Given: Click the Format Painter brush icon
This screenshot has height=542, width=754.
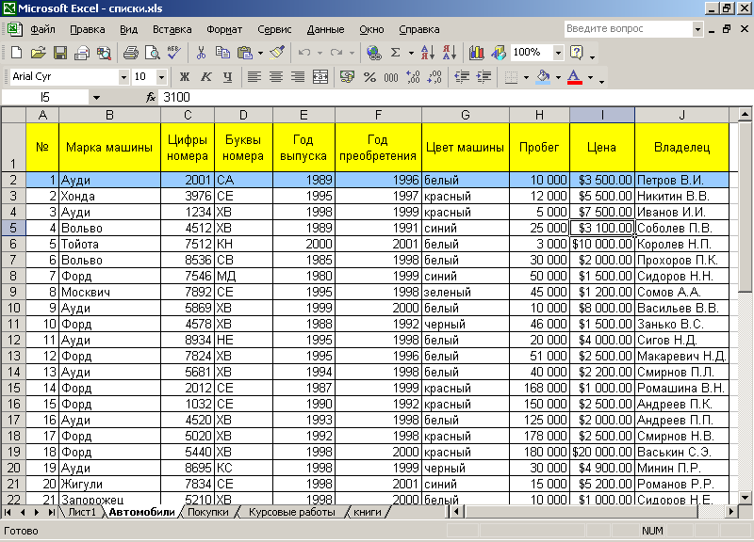Looking at the screenshot, I should click(276, 53).
